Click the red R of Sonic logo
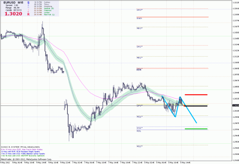 pyautogui.click(x=28, y=14)
